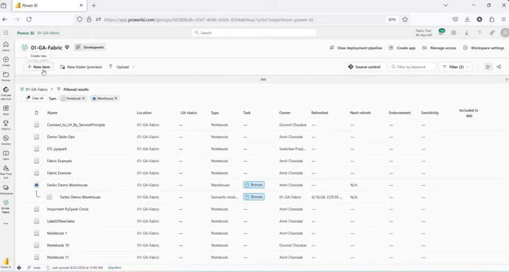Click the Power BI experience switcher icon
Image resolution: width=509 pixels, height=272 pixels.
pyautogui.click(x=6, y=262)
